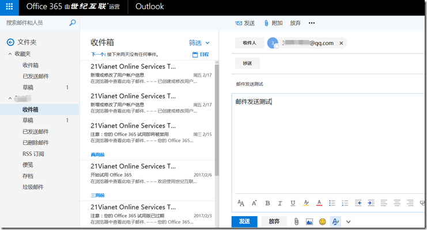The image size is (427, 230).
Task: Click the blue 发送 send button
Action: 244,221
